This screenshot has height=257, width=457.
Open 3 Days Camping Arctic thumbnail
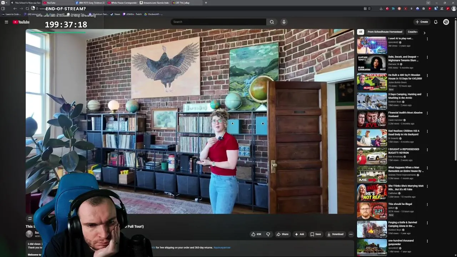coord(372,101)
